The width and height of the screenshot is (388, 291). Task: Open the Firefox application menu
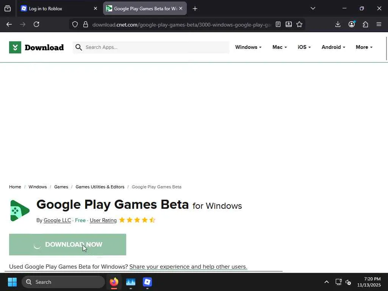379,24
